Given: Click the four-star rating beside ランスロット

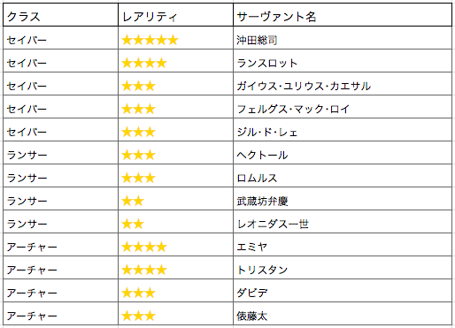Looking at the screenshot, I should click(175, 61).
